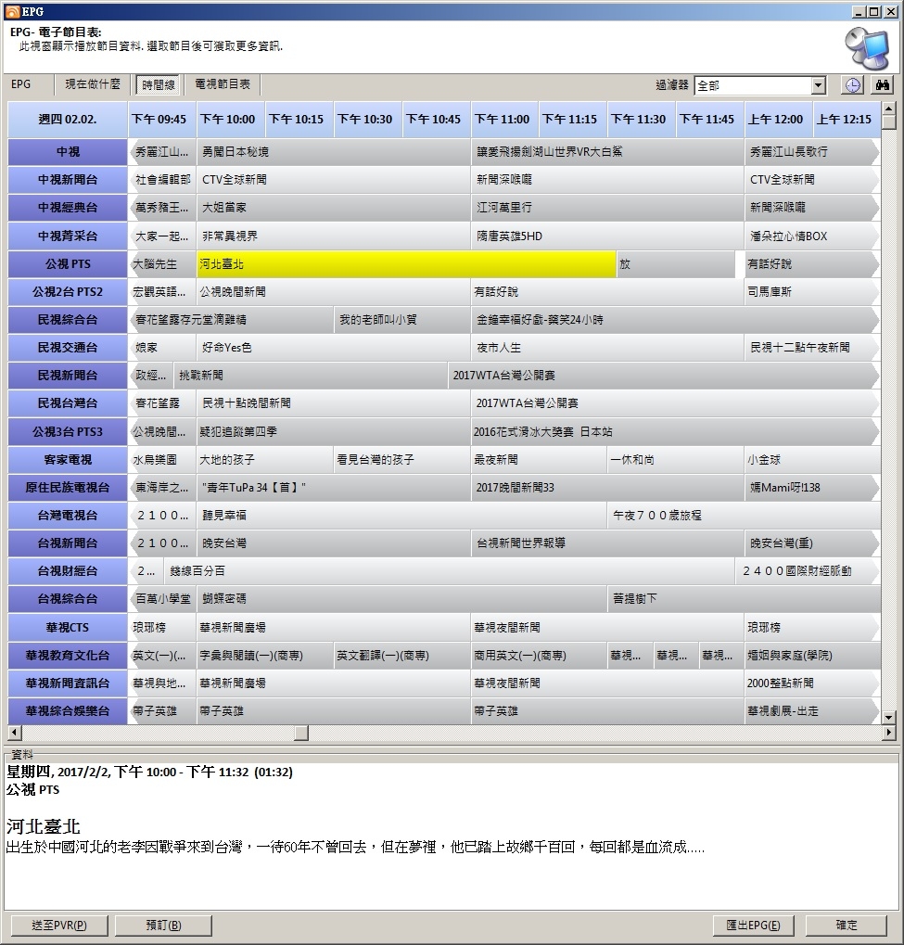The width and height of the screenshot is (904, 945).
Task: Select program 看見台灣的孩子
Action: click(x=402, y=460)
